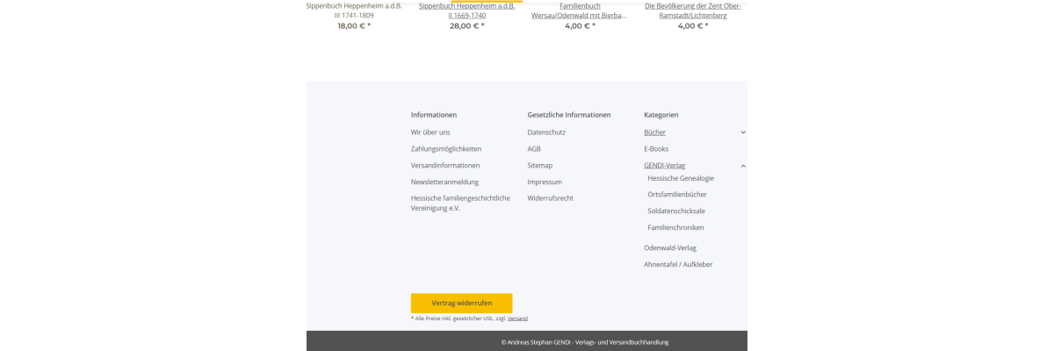Select Ortsfamilienbücher subcategory
1054x351 pixels.
tap(677, 195)
